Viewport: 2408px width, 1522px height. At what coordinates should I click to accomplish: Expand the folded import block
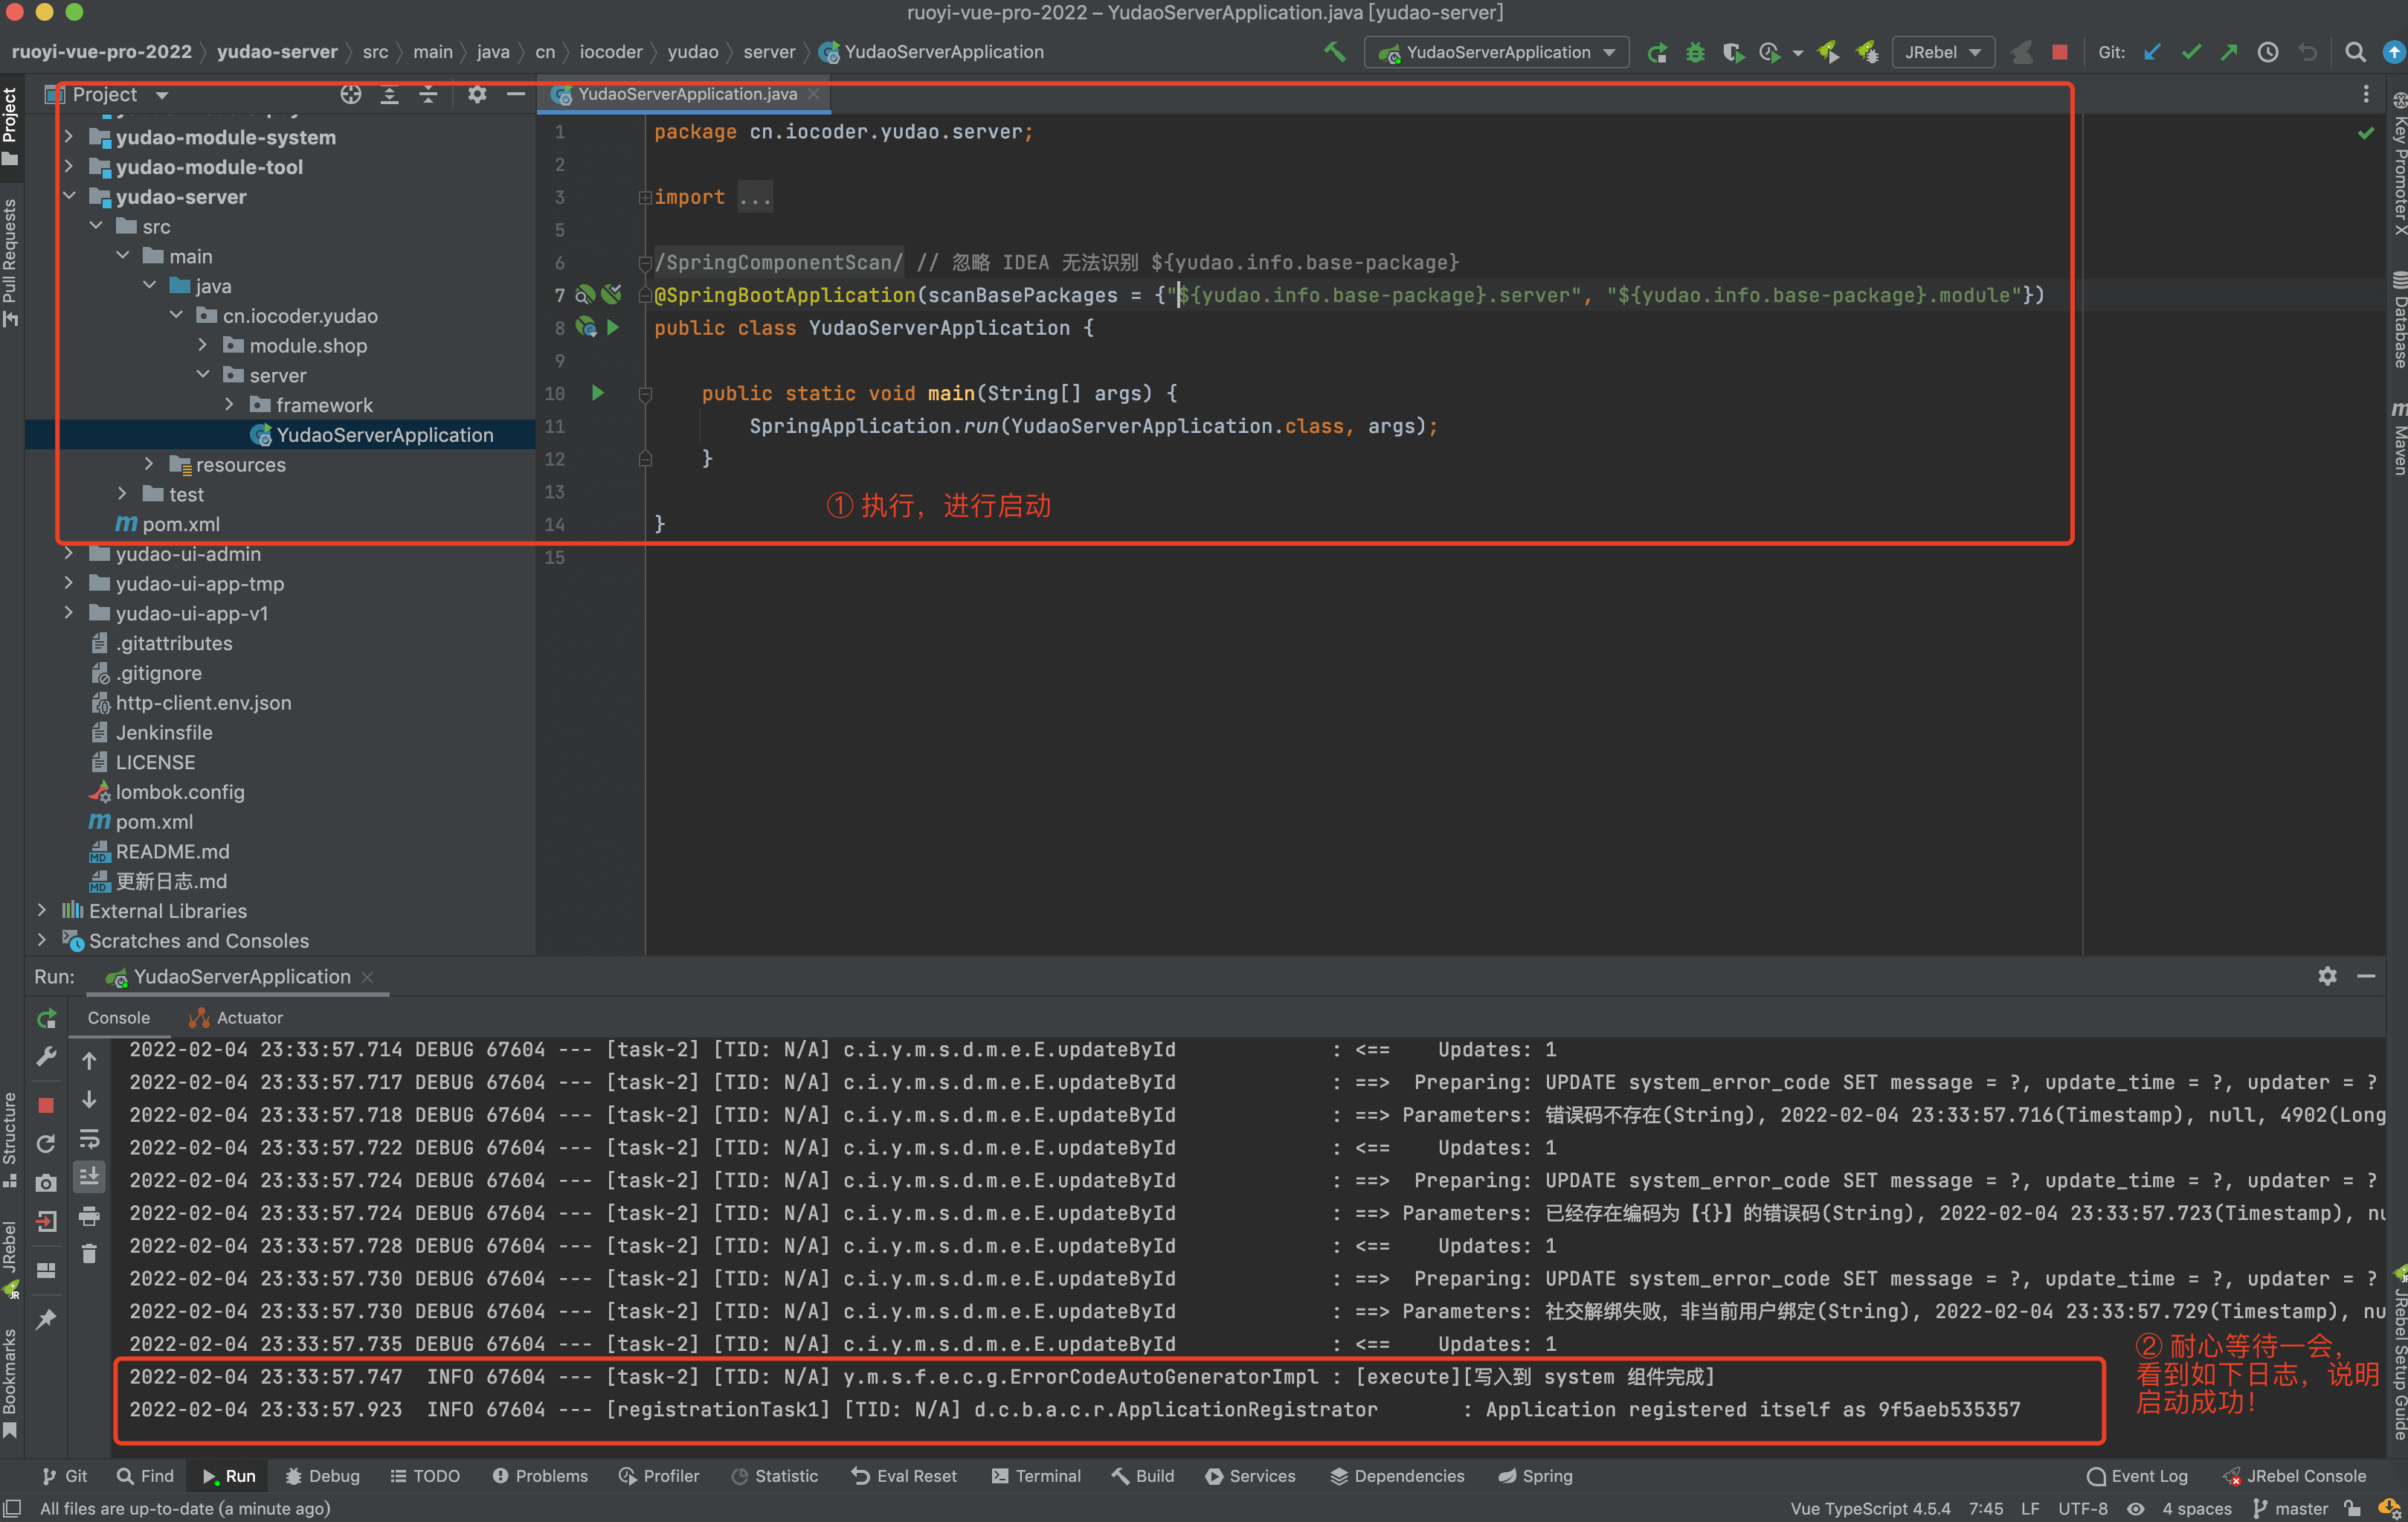pyautogui.click(x=645, y=198)
